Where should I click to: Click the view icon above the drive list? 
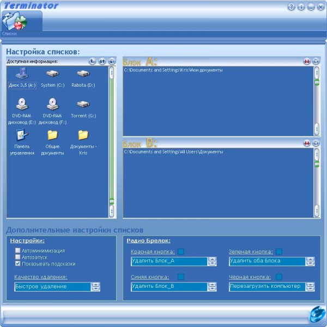(112, 61)
